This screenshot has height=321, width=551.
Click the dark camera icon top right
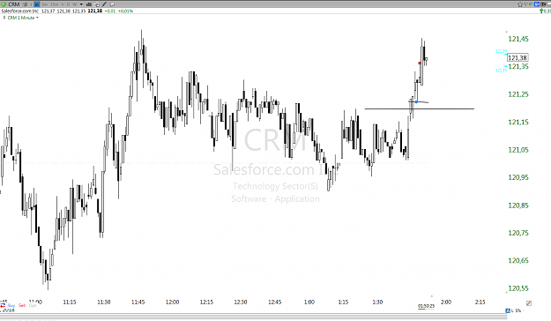click(543, 4)
